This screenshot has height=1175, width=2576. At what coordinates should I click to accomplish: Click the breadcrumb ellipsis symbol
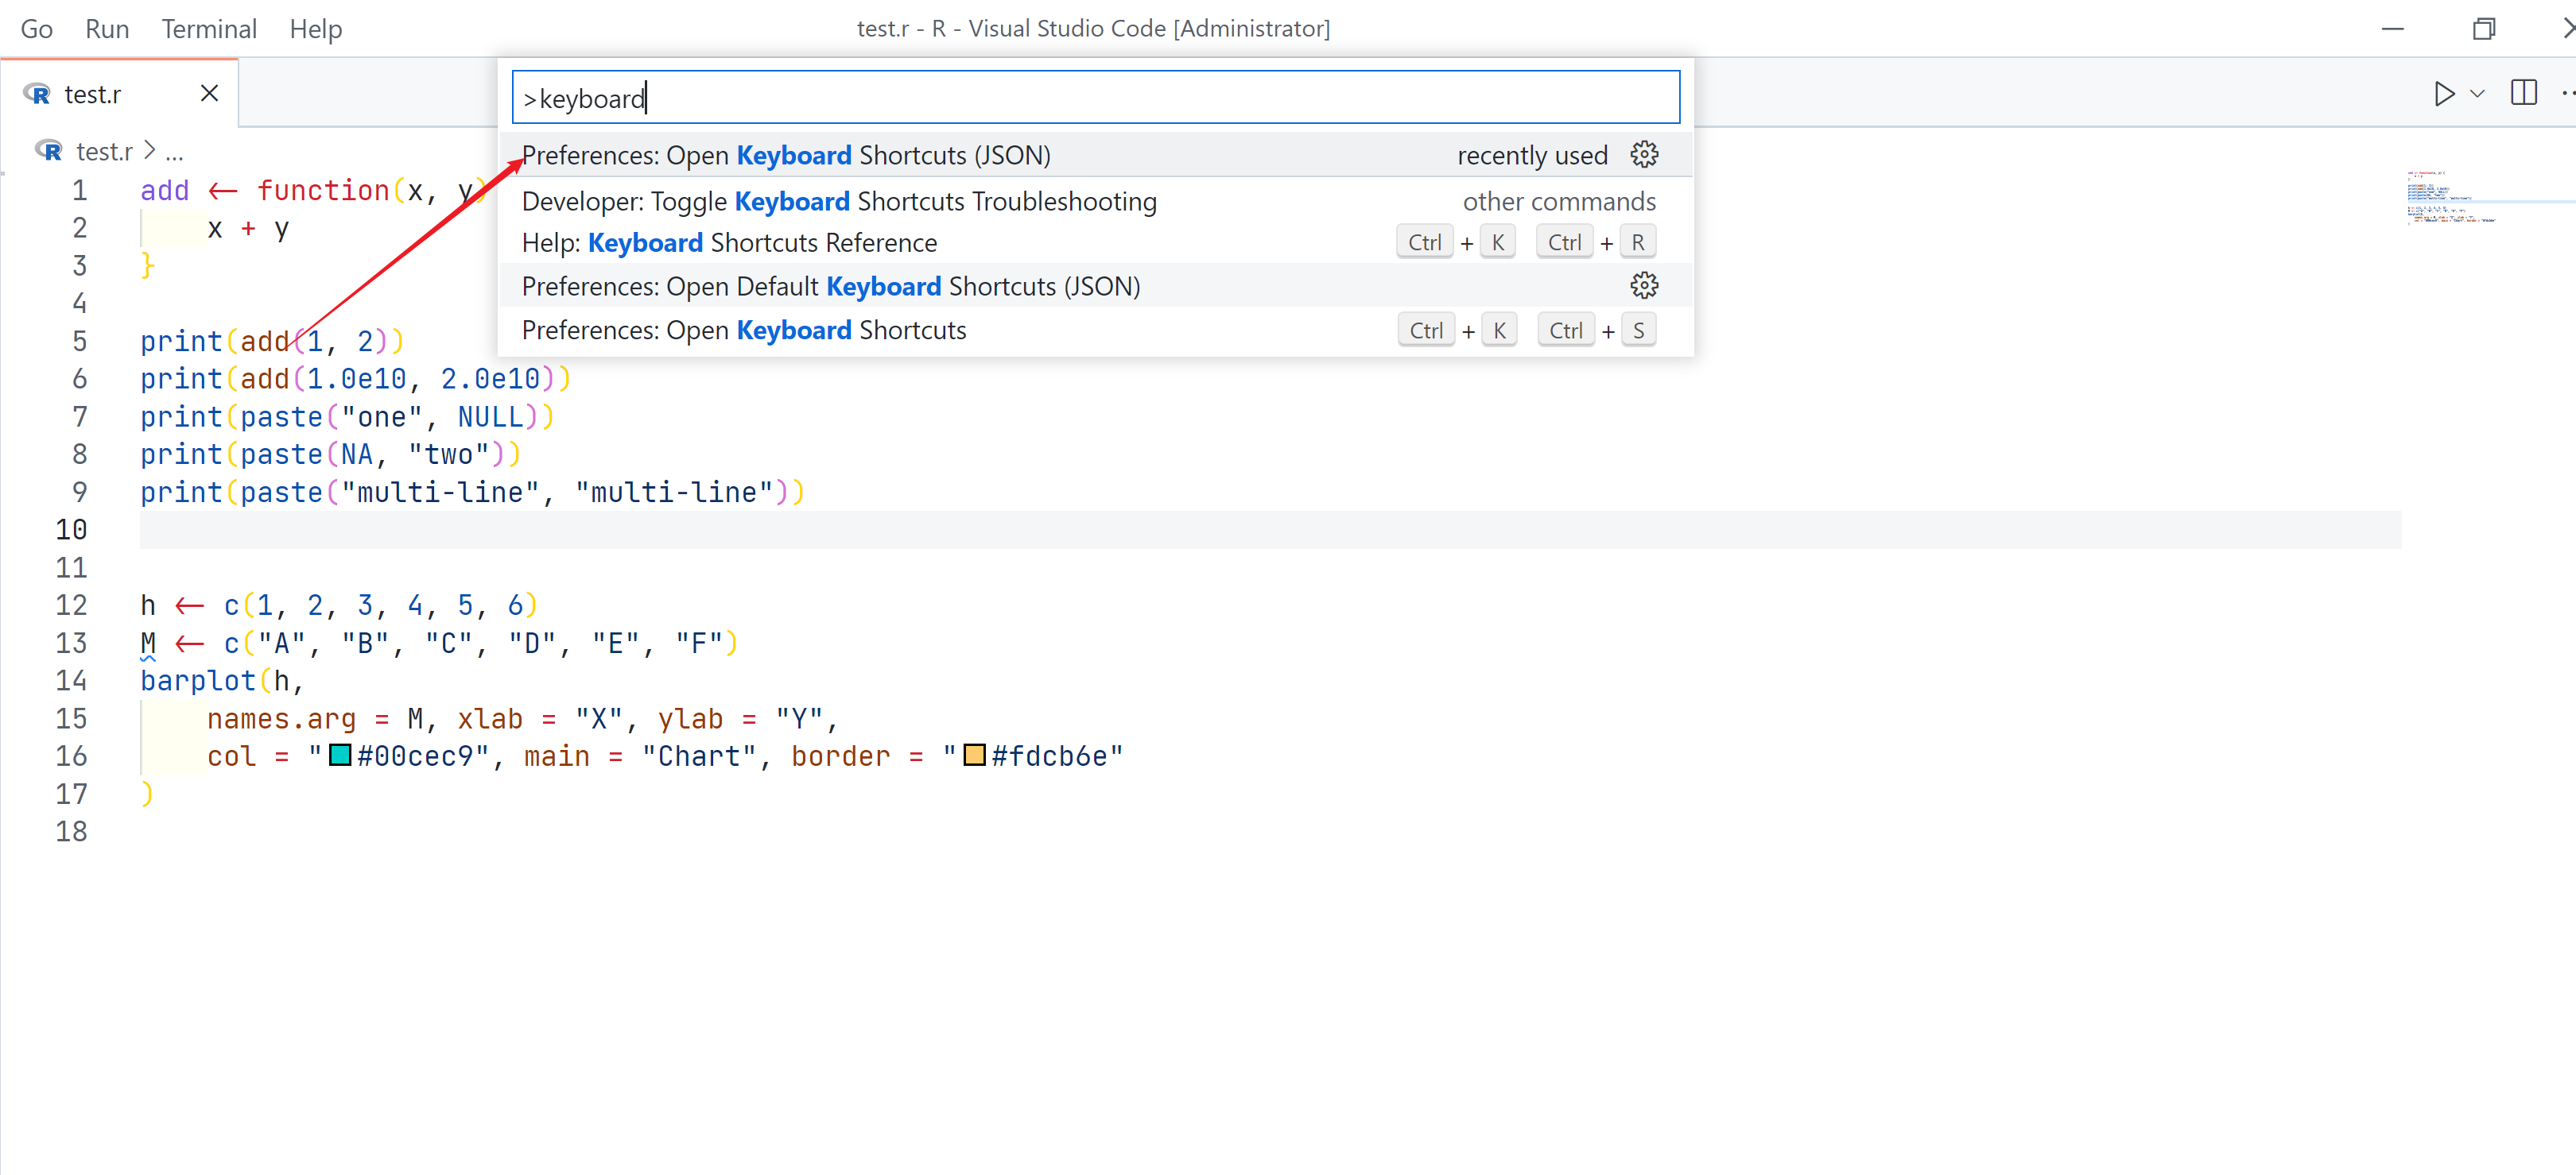pyautogui.click(x=174, y=153)
